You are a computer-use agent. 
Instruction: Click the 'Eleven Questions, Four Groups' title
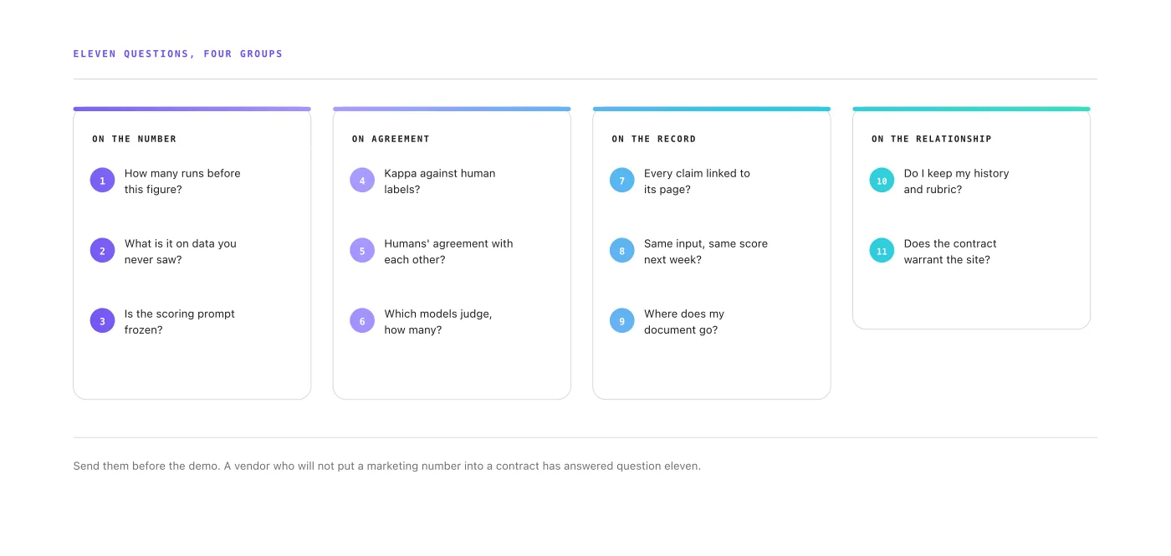click(178, 54)
